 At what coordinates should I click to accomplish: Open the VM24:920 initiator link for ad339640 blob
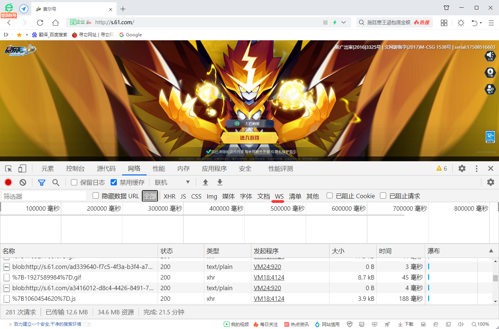click(267, 267)
